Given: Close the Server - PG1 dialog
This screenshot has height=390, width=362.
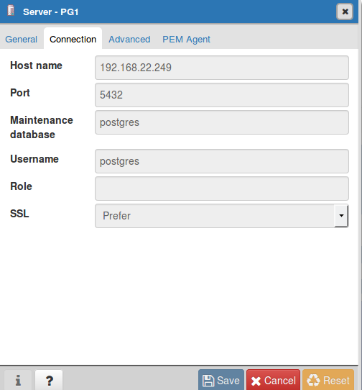Looking at the screenshot, I should [345, 12].
